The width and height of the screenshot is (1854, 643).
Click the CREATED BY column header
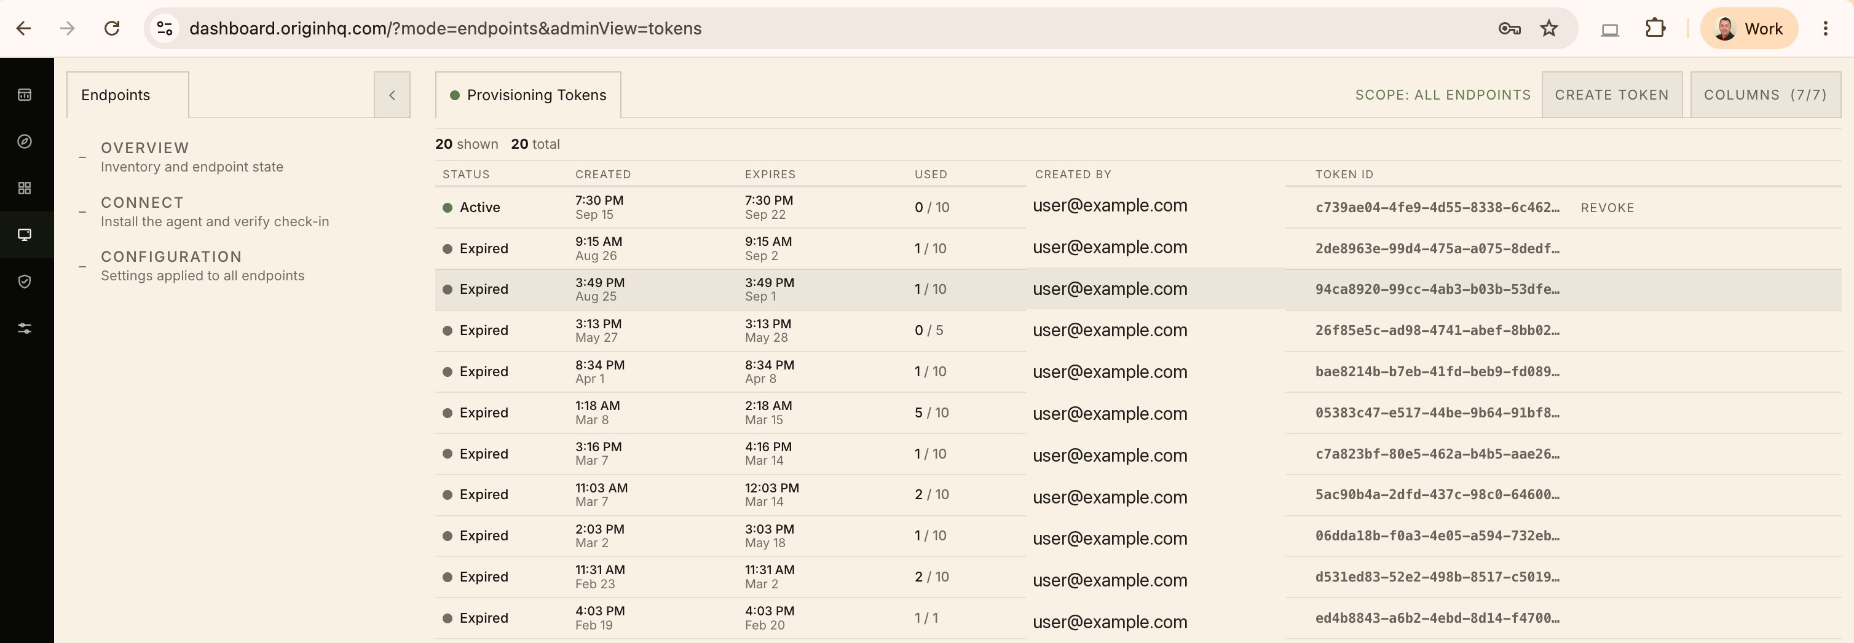pyautogui.click(x=1073, y=174)
